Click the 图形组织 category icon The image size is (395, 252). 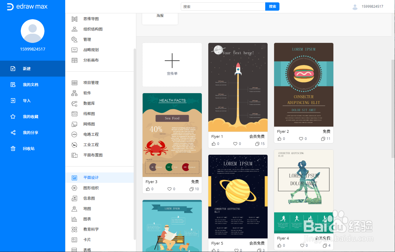[x=74, y=188]
